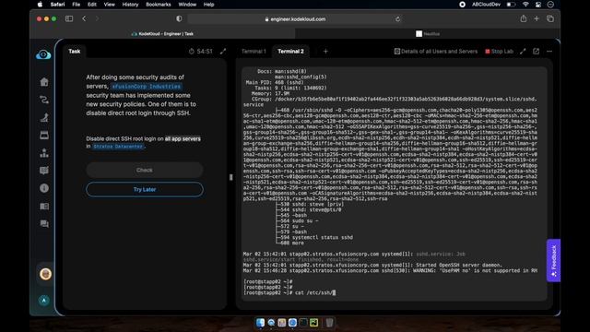
Task: Open the rocket icon in sidebar
Action: tap(44, 117)
